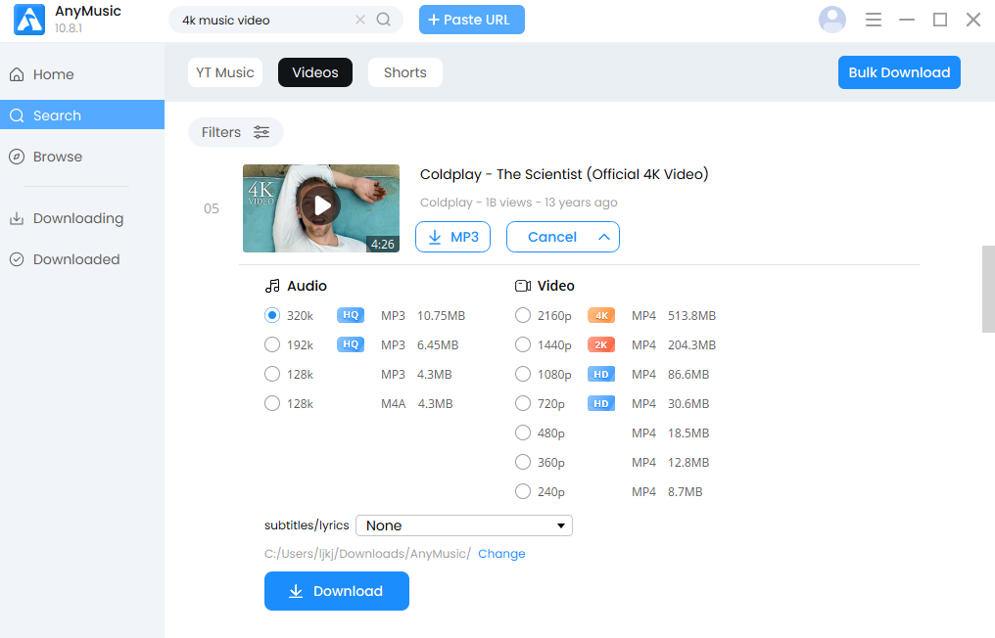Click 'Coldplay - 1B views - 13 years ago'
This screenshot has width=995, height=638.
(x=518, y=203)
